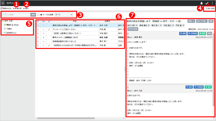The width and height of the screenshot is (216, 121).
Task: Remove recipient 高橋 博史 with its X
Action: 149,26
